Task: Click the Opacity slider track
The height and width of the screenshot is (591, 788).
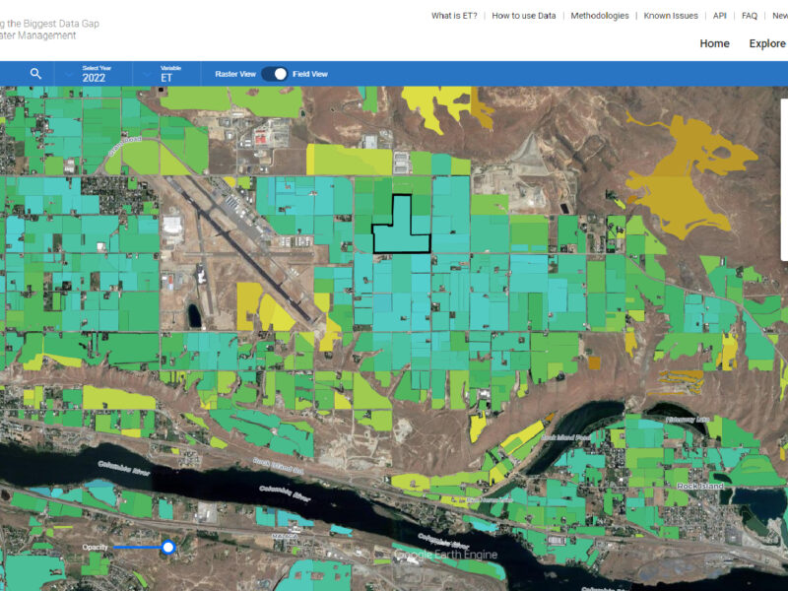Action: [138, 547]
